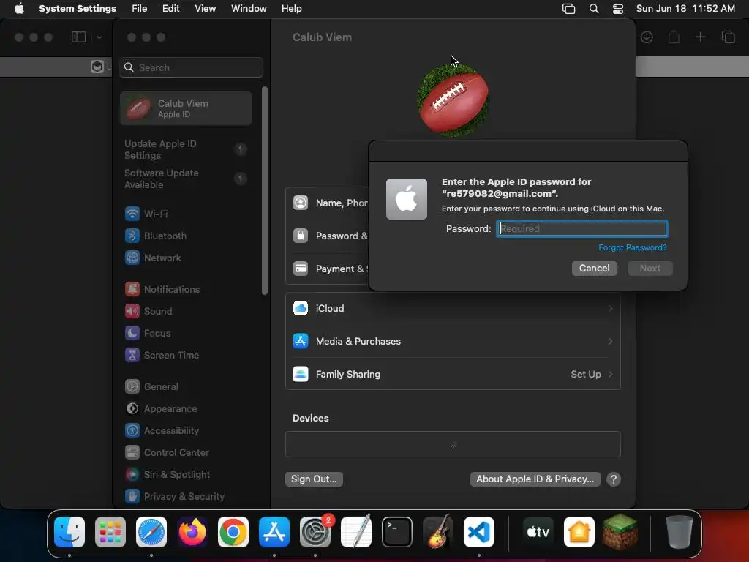The width and height of the screenshot is (749, 562).
Task: Expand the Media & Purchases row
Action: click(453, 341)
